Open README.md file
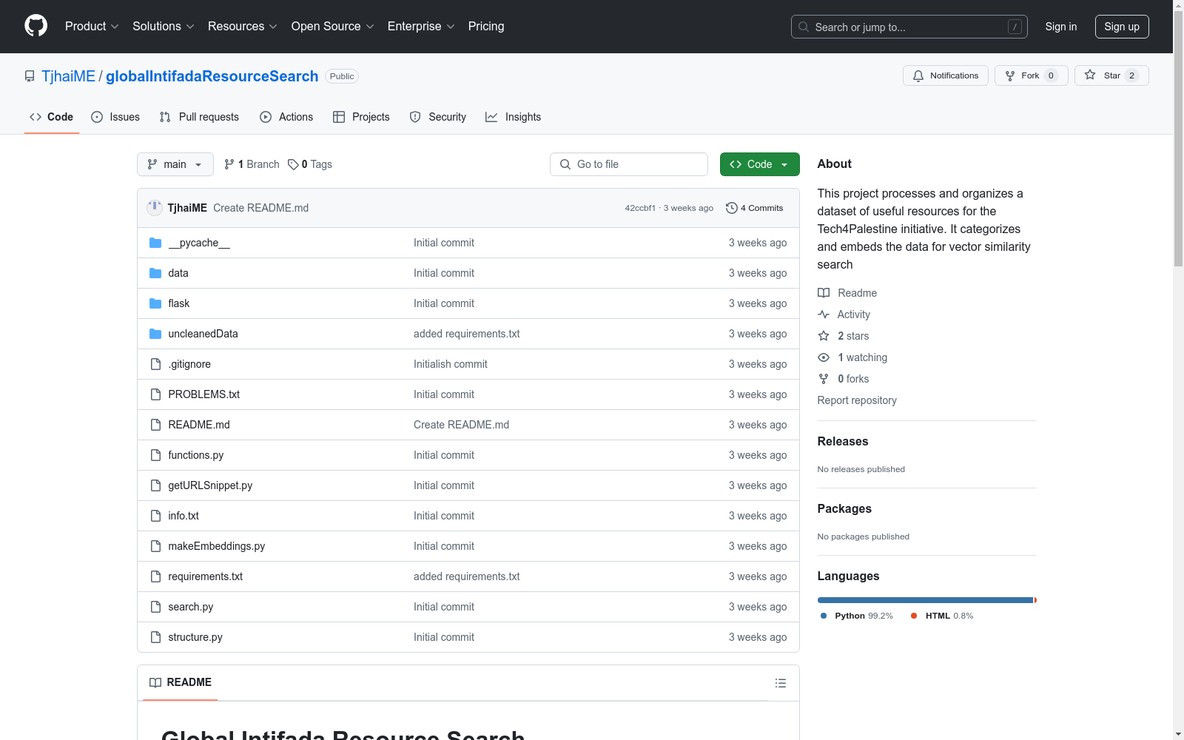The width and height of the screenshot is (1184, 740). 199,425
